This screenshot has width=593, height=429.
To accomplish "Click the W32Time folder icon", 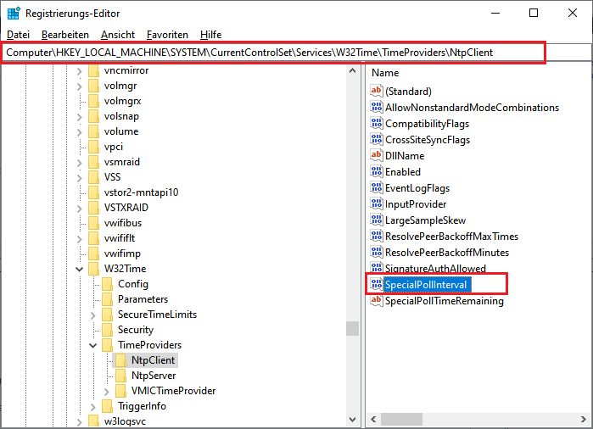I will (93, 269).
